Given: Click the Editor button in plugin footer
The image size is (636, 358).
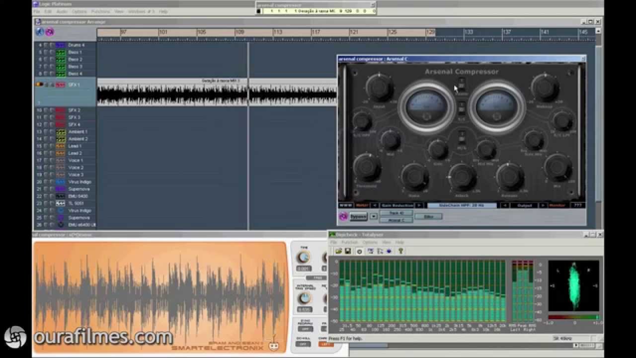Looking at the screenshot, I should [428, 216].
